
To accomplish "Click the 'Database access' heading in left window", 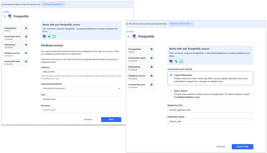I will tap(52, 45).
